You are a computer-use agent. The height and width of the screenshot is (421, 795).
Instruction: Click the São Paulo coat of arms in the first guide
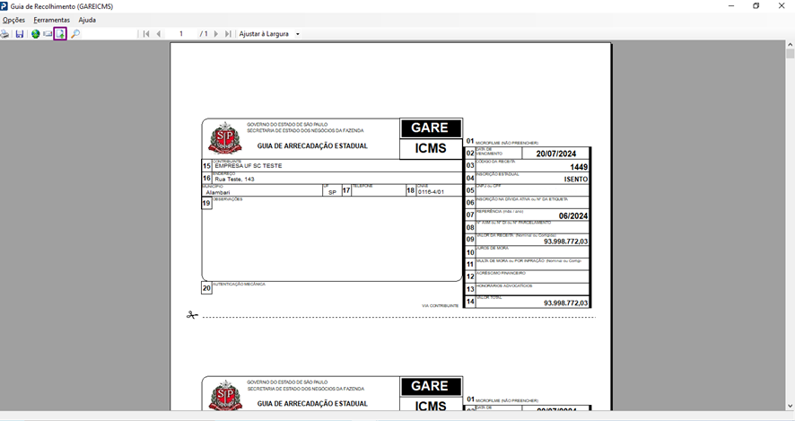point(224,138)
